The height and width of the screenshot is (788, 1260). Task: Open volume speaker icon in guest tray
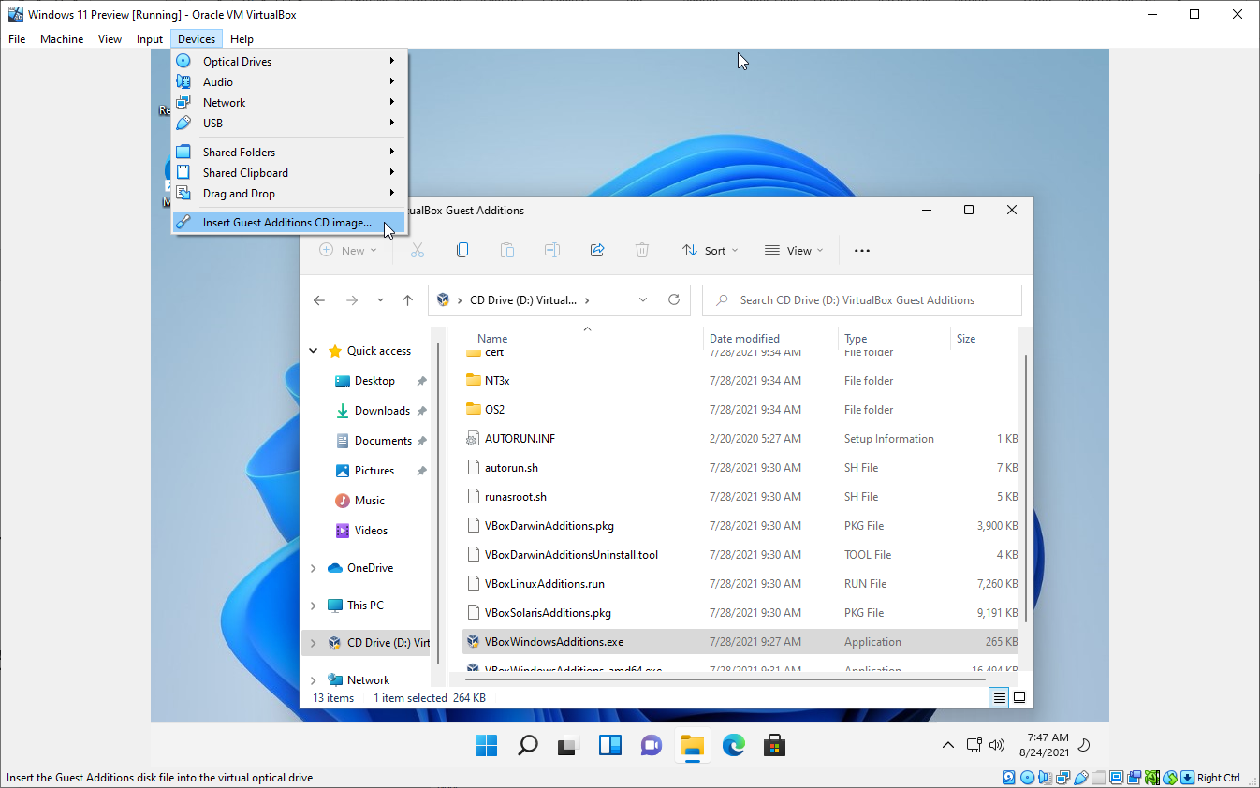point(997,745)
